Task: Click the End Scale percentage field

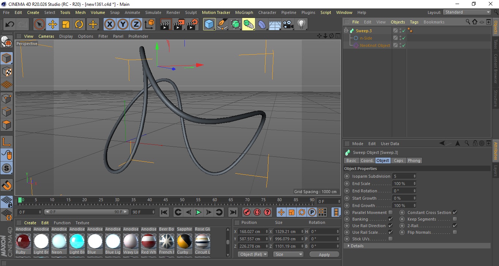Action: 404,184
